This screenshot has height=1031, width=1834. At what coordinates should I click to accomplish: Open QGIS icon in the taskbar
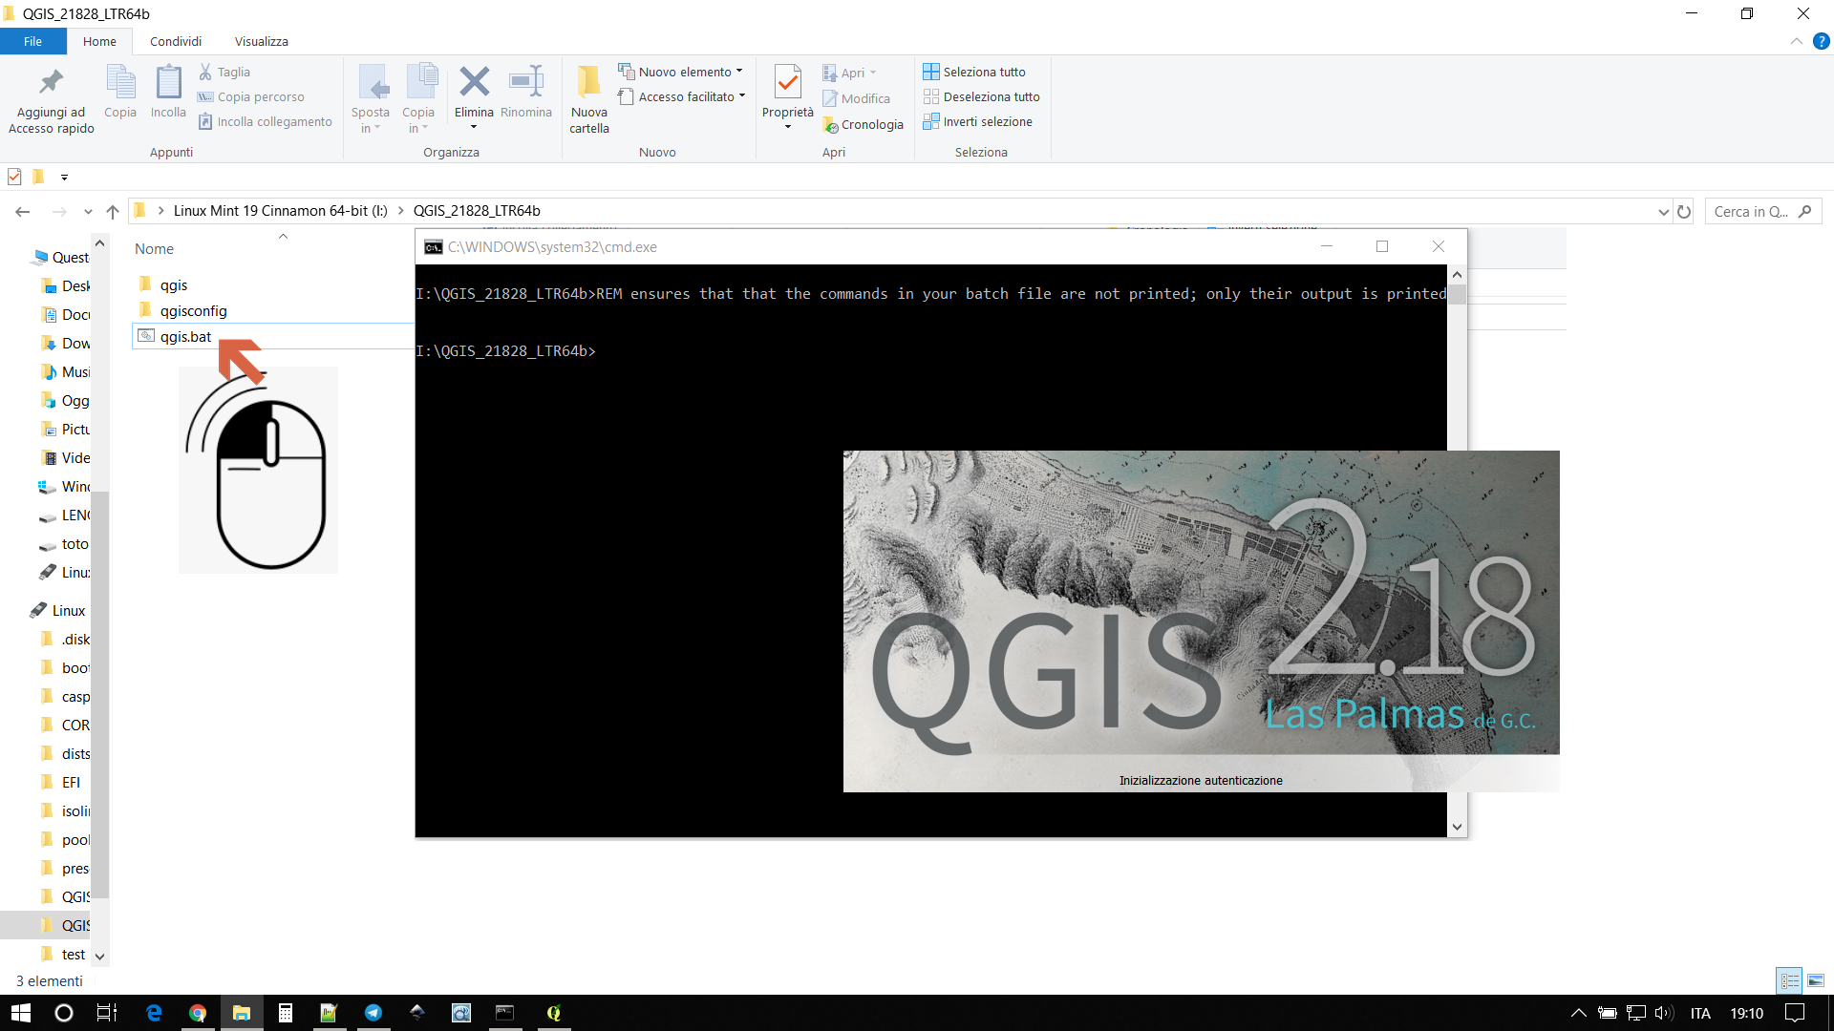click(553, 1013)
